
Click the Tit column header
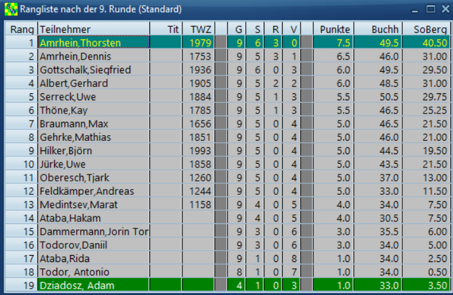[166, 29]
